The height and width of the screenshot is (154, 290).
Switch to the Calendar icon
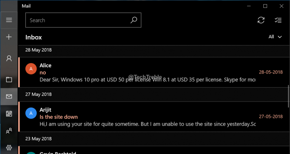point(9,114)
